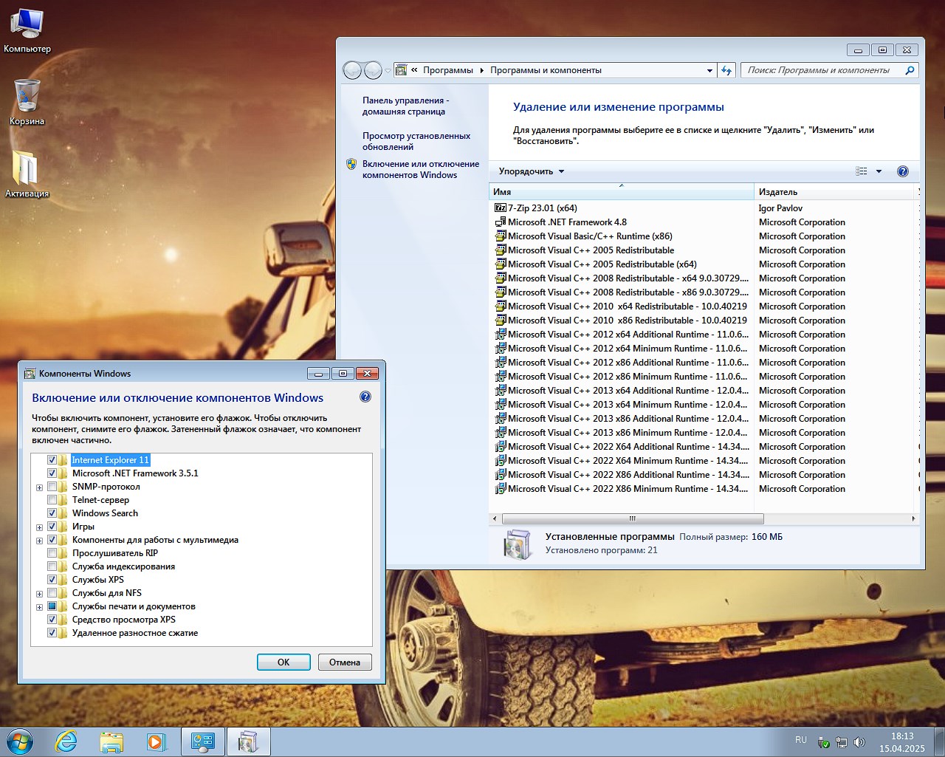Click the forward navigation arrow
Screen dimensions: 945x757
374,70
